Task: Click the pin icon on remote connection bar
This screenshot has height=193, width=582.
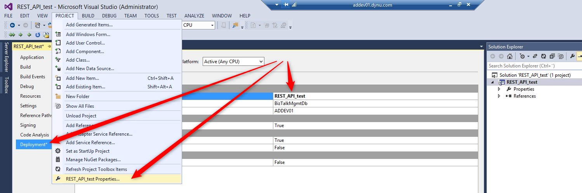Action: (286, 5)
